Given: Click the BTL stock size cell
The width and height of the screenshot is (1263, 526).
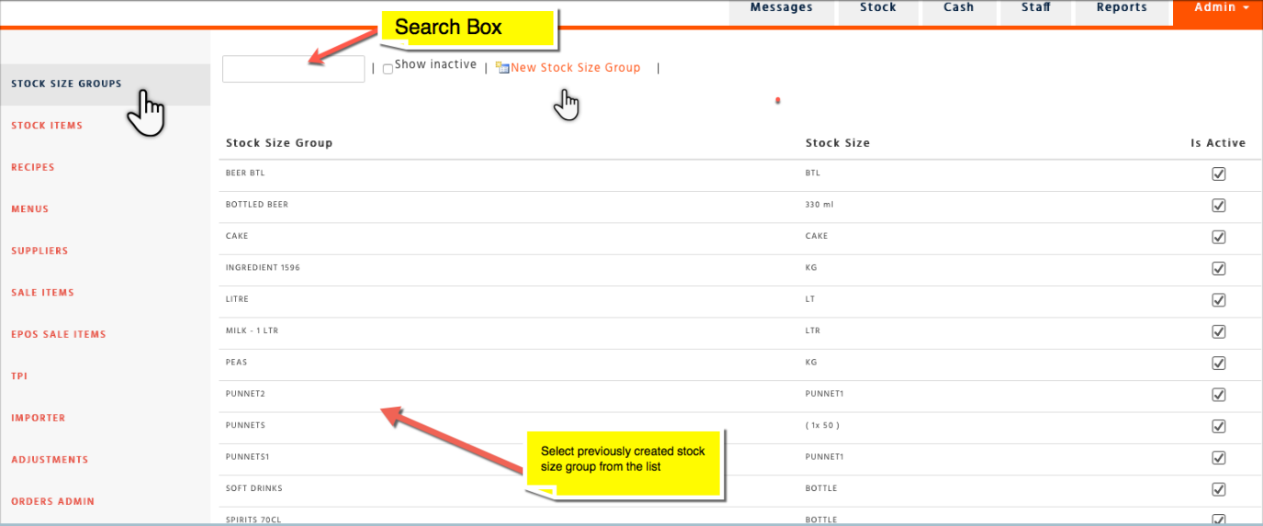Looking at the screenshot, I should pyautogui.click(x=813, y=173).
